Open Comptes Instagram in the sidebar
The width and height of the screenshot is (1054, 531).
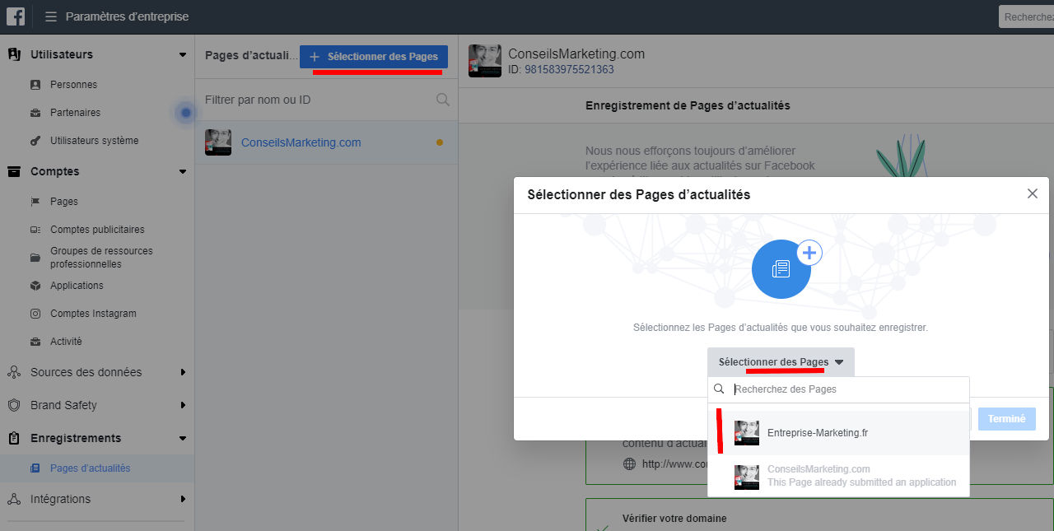click(x=93, y=314)
